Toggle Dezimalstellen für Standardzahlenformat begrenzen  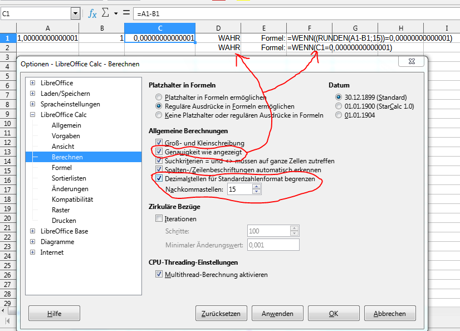point(159,178)
